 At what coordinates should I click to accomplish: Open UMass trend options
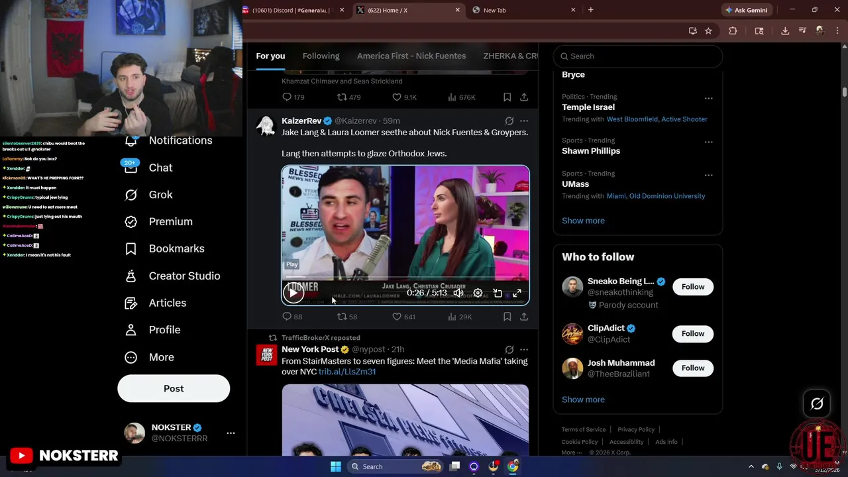pyautogui.click(x=708, y=175)
